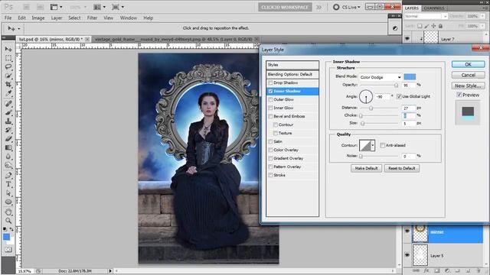Select the Lasso tool

(8, 66)
